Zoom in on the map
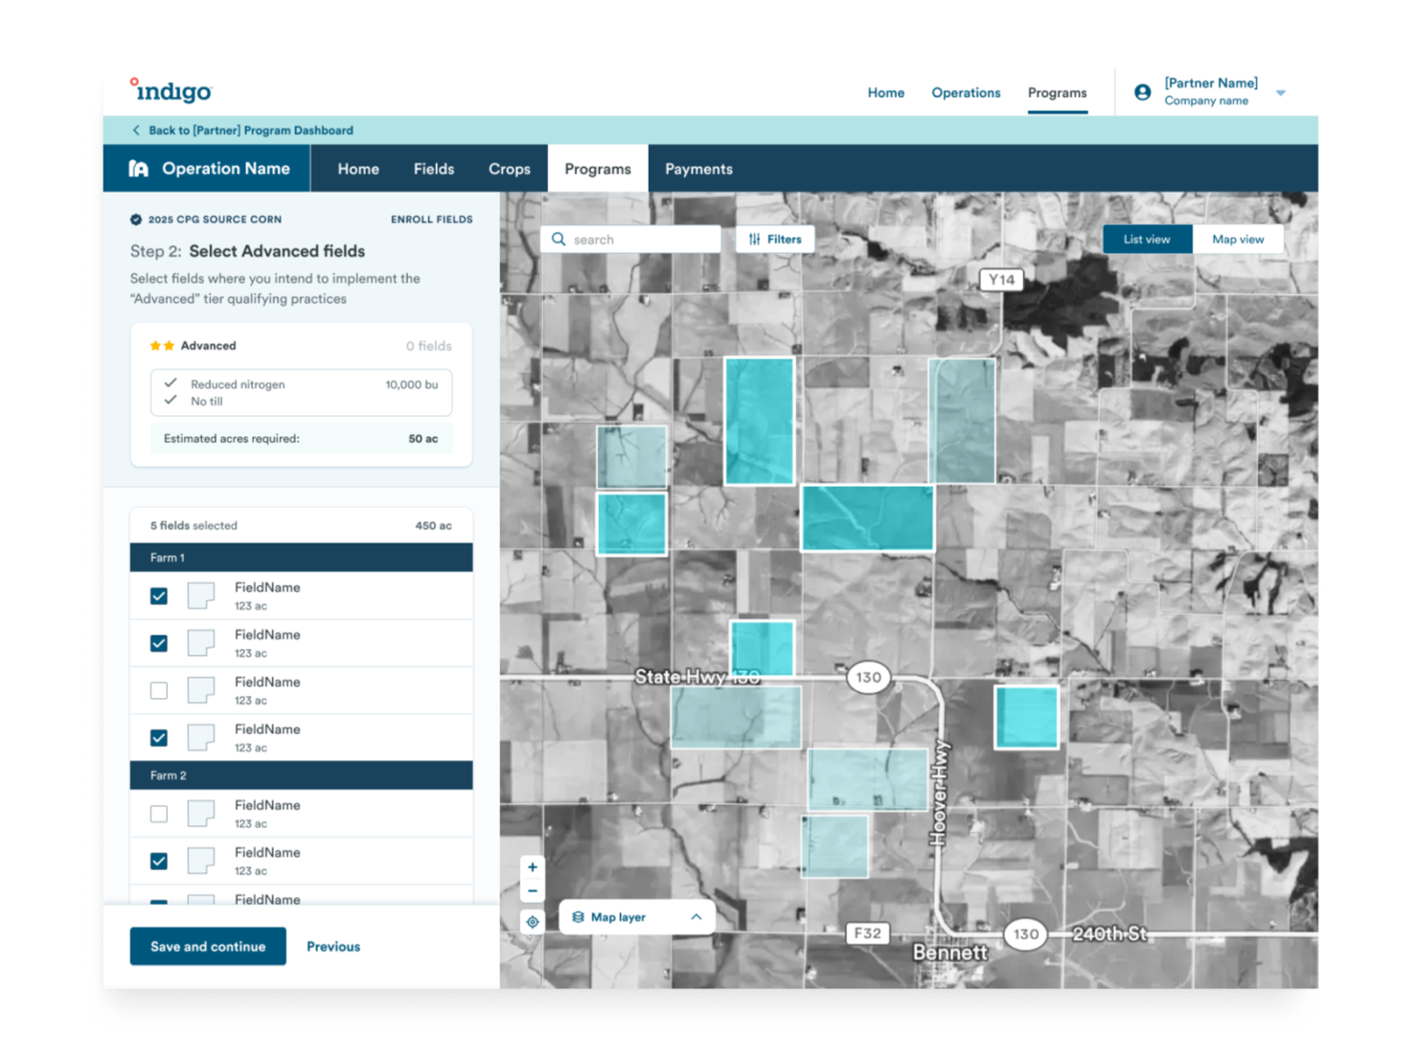 (x=533, y=867)
